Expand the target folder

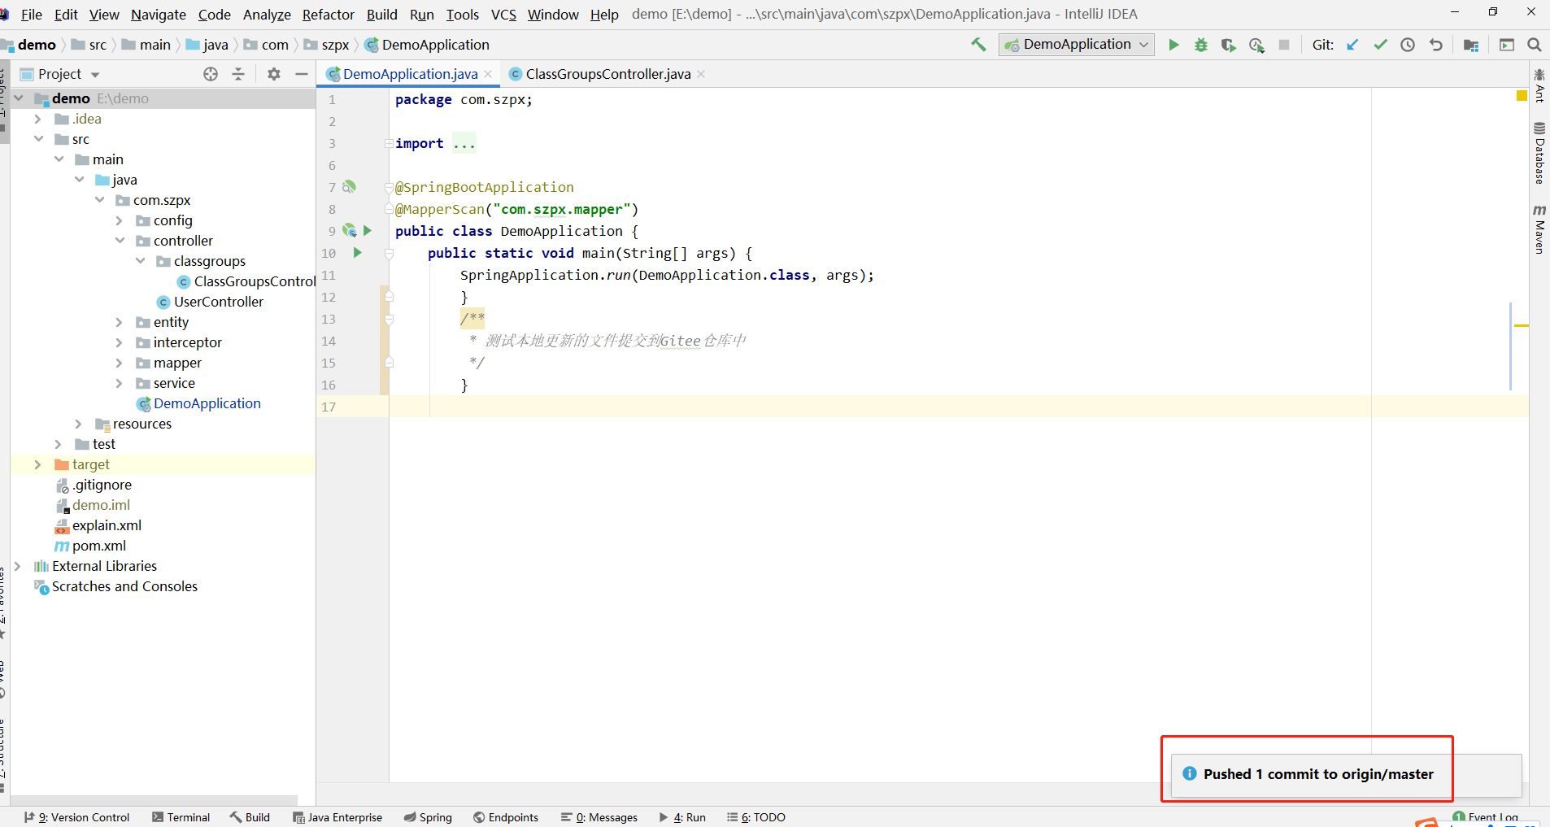click(37, 464)
